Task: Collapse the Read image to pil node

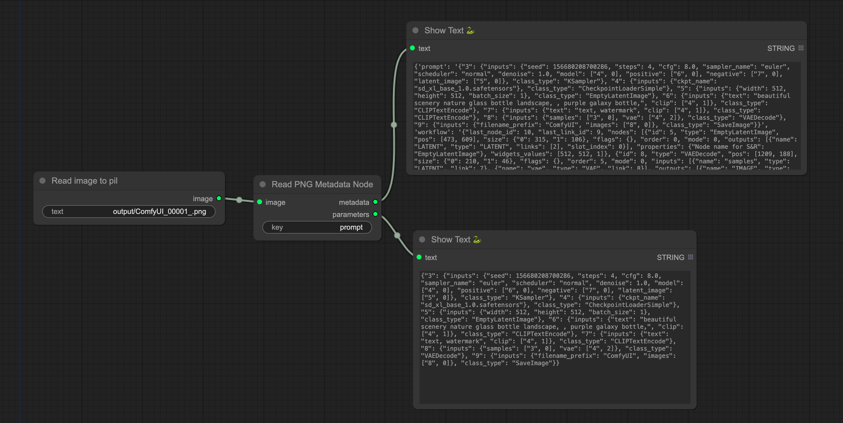Action: click(x=42, y=181)
